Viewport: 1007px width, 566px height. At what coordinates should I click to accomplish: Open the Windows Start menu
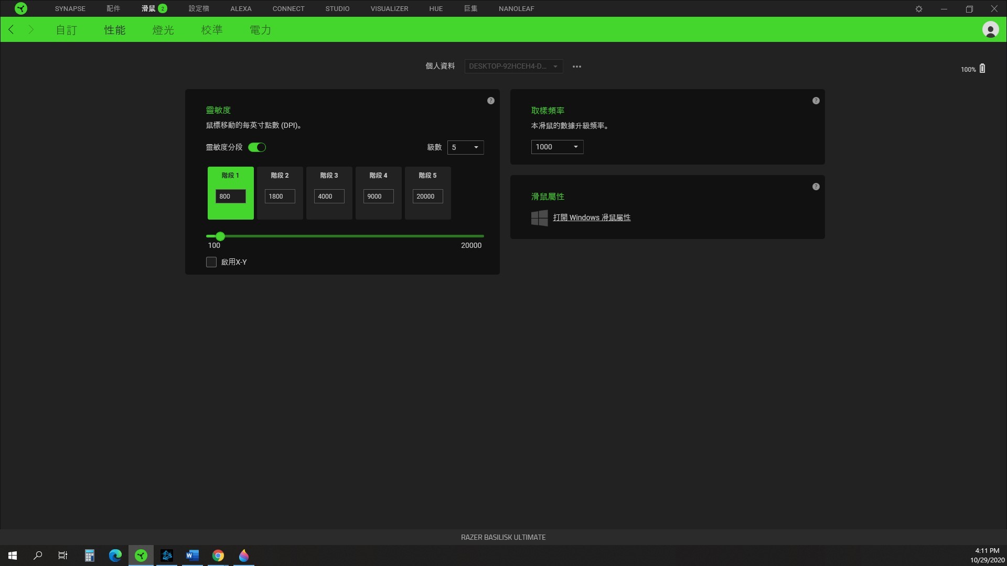[x=13, y=556]
